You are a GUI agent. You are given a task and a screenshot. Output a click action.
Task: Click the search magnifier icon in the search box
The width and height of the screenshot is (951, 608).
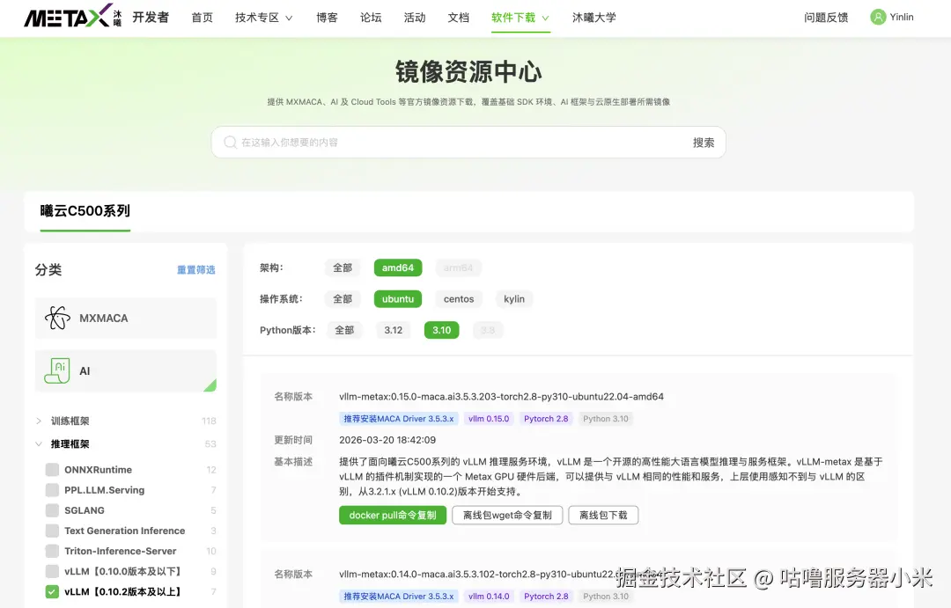(230, 143)
